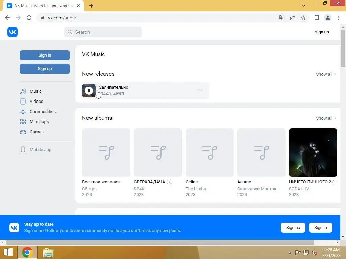Click artist name Сёстры
Image resolution: width=346 pixels, height=259 pixels.
pyautogui.click(x=90, y=189)
